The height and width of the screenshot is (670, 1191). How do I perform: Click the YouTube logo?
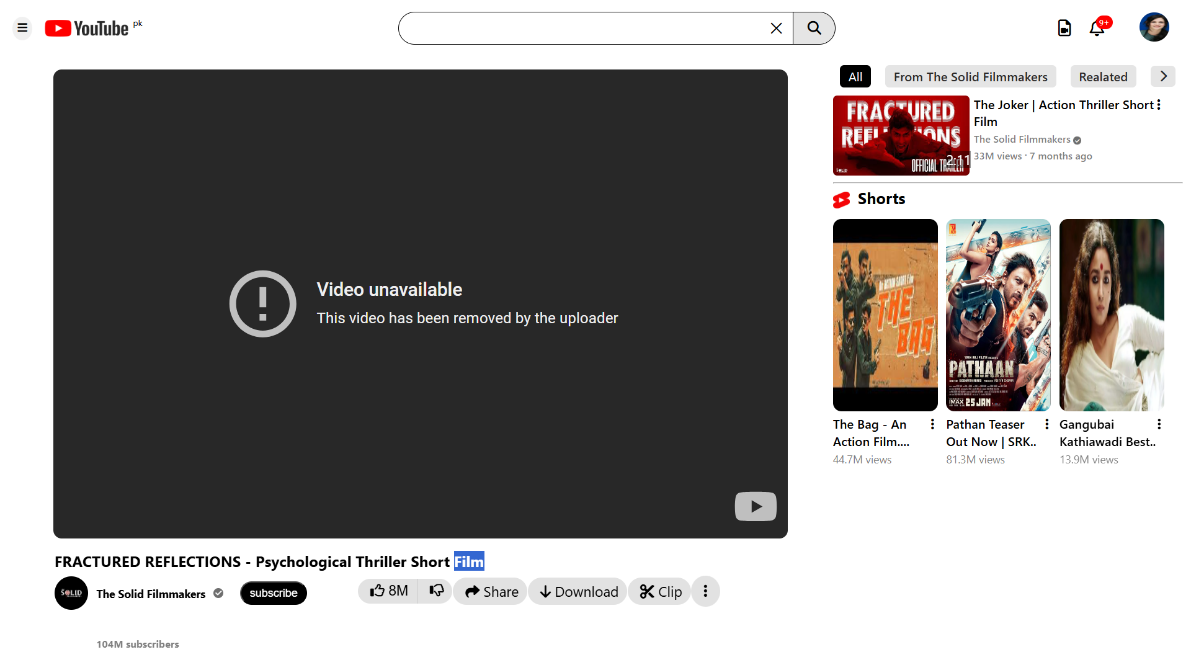[x=87, y=29]
